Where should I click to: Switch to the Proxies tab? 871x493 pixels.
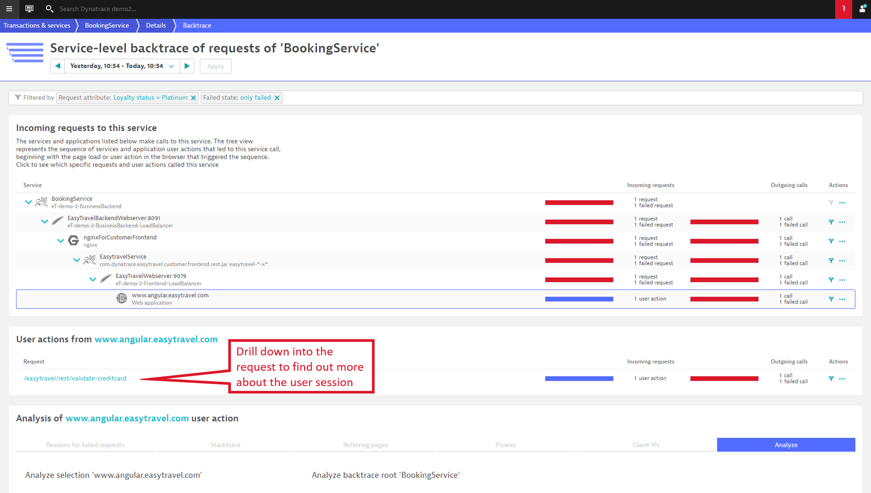[506, 445]
